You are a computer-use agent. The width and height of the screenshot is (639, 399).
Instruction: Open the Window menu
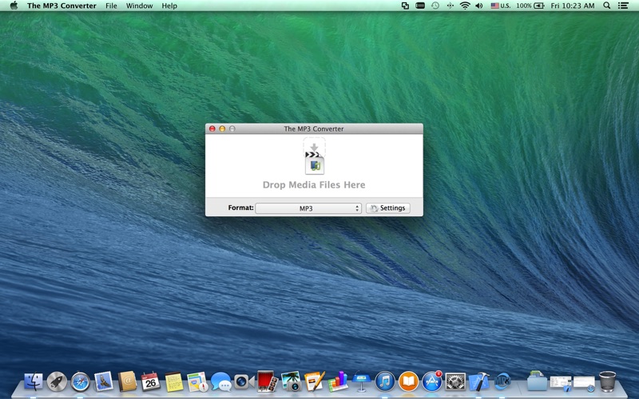[139, 6]
